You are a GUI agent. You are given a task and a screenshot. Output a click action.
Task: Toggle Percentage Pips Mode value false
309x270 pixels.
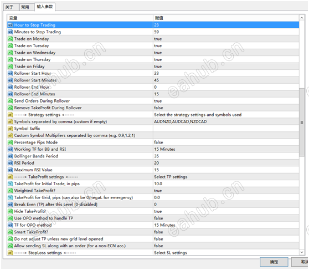click(x=226, y=142)
